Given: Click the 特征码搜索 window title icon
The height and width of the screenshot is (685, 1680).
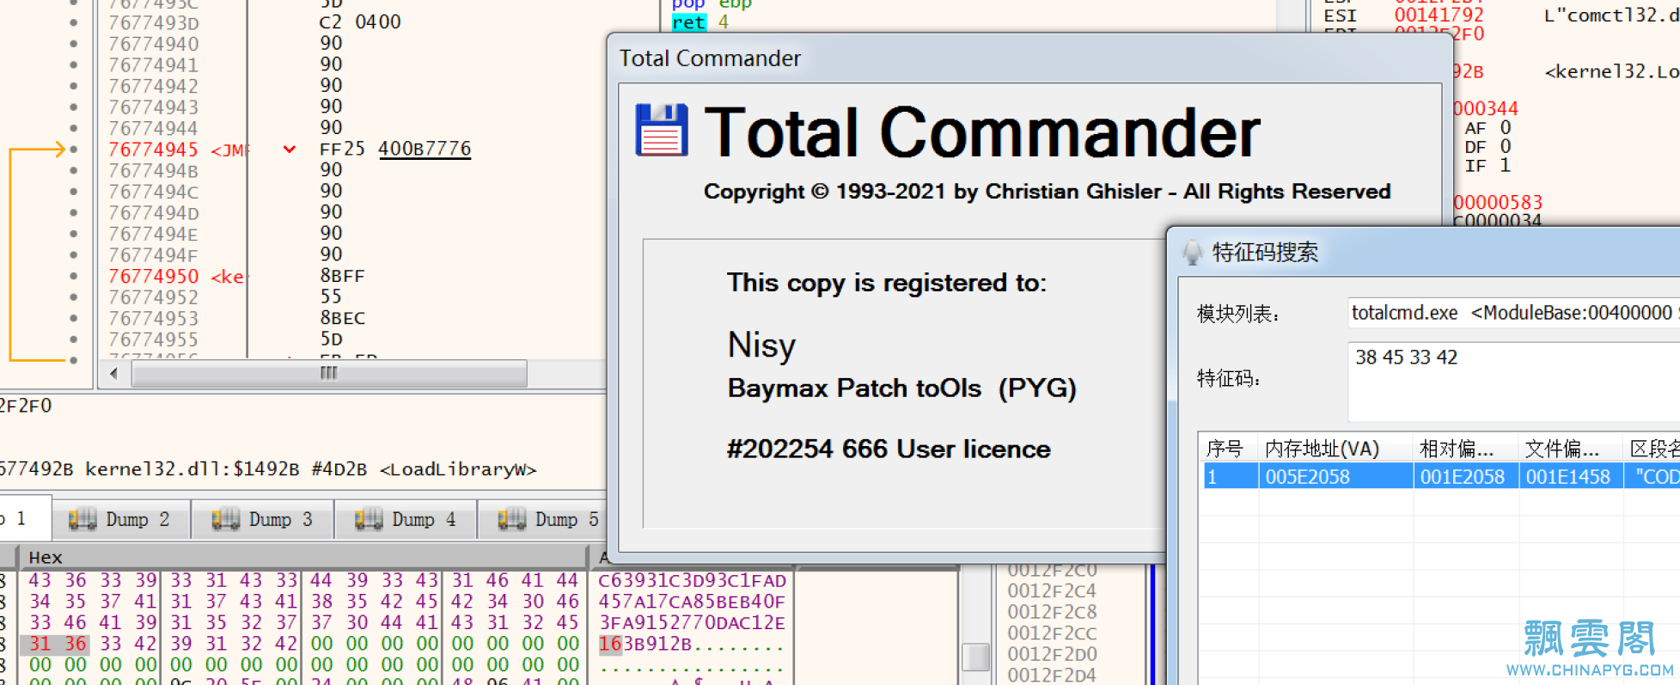Looking at the screenshot, I should (x=1192, y=253).
